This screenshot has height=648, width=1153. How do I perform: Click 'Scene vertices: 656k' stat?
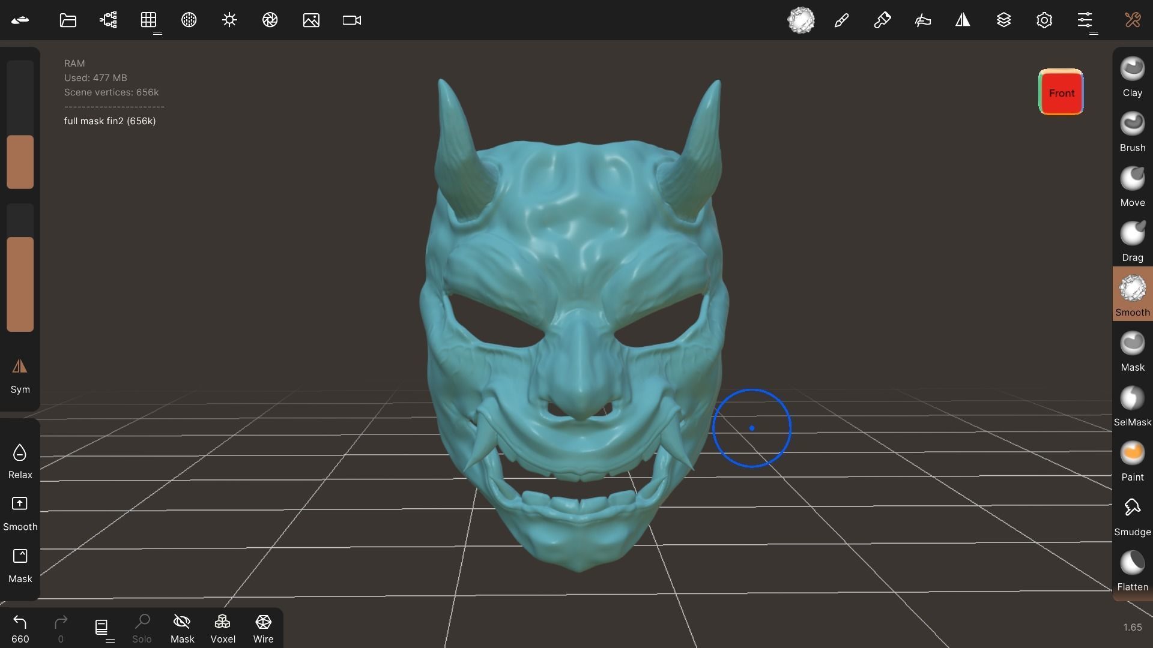point(111,92)
